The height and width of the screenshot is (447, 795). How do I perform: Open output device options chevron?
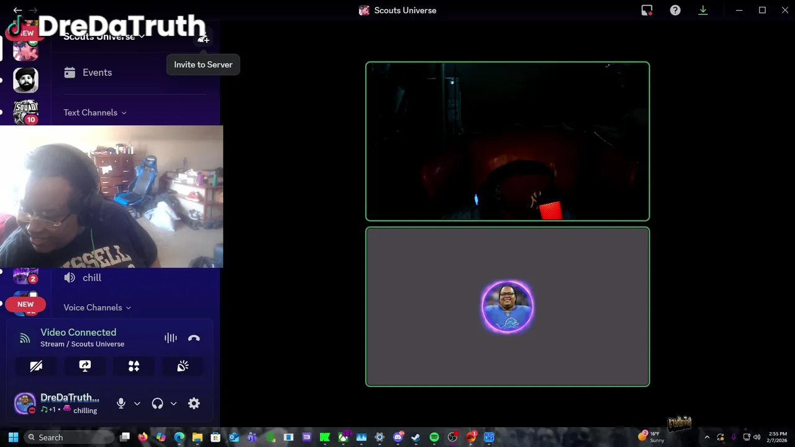coord(173,404)
